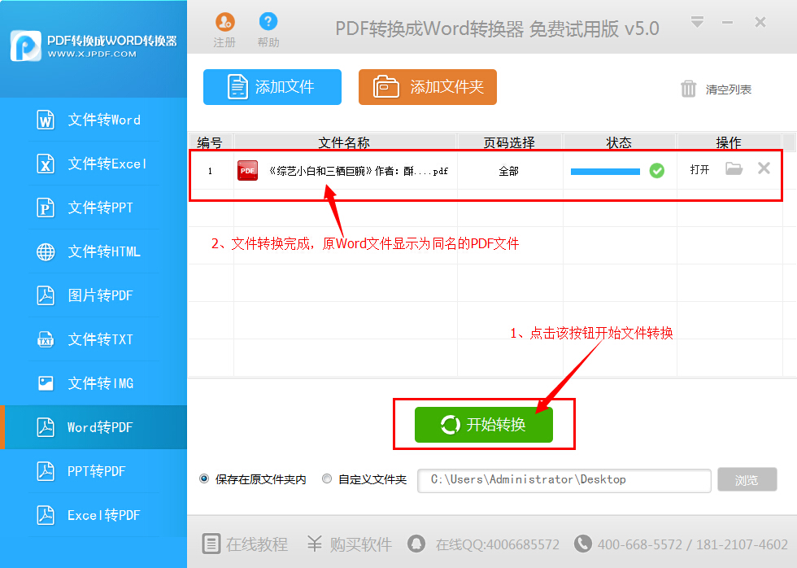This screenshot has height=568, width=797.
Task: Click the Excel转PDF label text
Action: [x=104, y=515]
